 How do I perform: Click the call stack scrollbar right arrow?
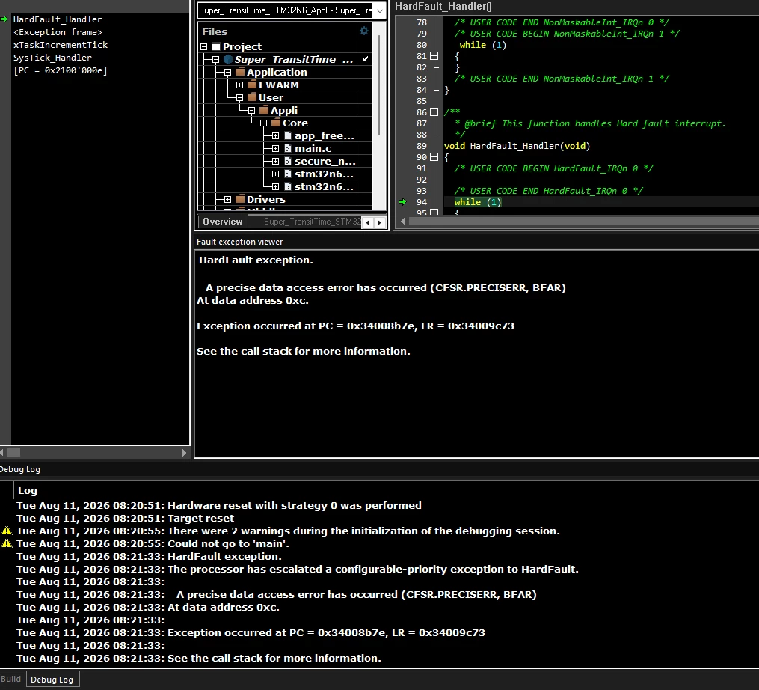pos(184,453)
